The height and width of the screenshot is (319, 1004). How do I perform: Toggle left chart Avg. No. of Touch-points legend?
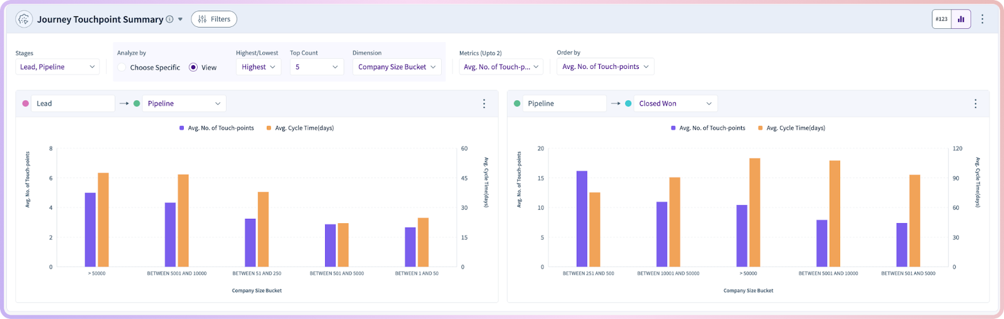pyautogui.click(x=216, y=128)
